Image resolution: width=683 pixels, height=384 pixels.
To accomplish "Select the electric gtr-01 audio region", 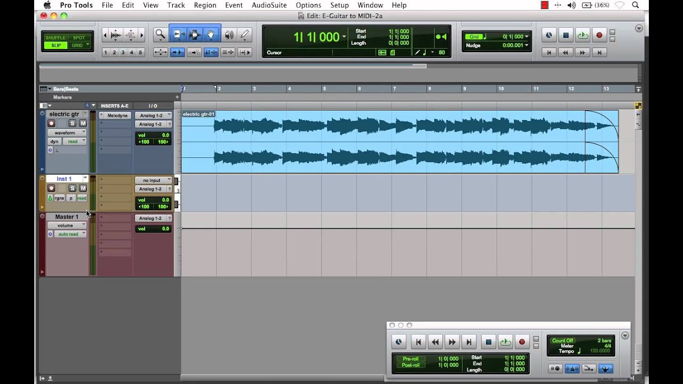I will (400, 141).
